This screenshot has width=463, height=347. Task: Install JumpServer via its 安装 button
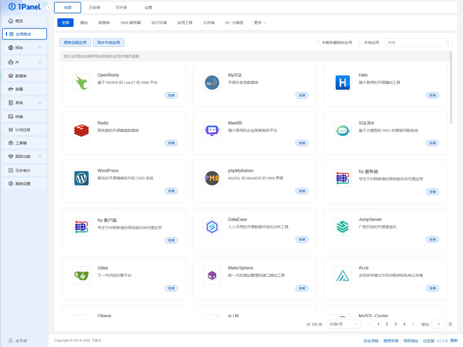click(x=433, y=240)
